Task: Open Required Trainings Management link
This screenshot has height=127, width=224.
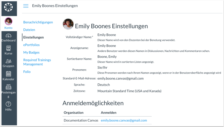Action: coord(37,62)
